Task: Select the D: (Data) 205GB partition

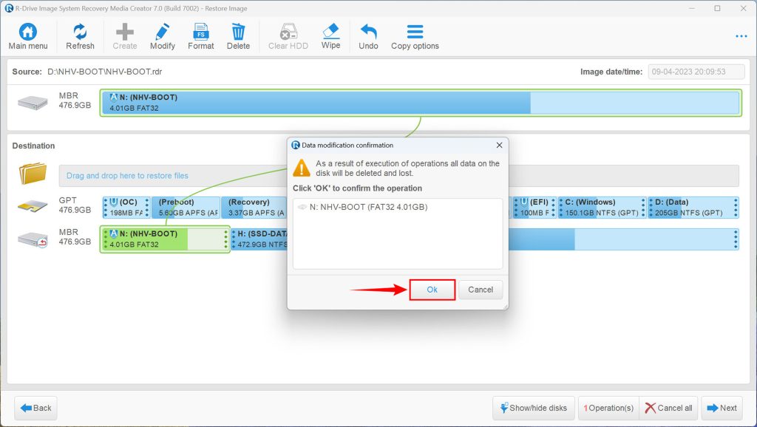Action: pyautogui.click(x=693, y=208)
